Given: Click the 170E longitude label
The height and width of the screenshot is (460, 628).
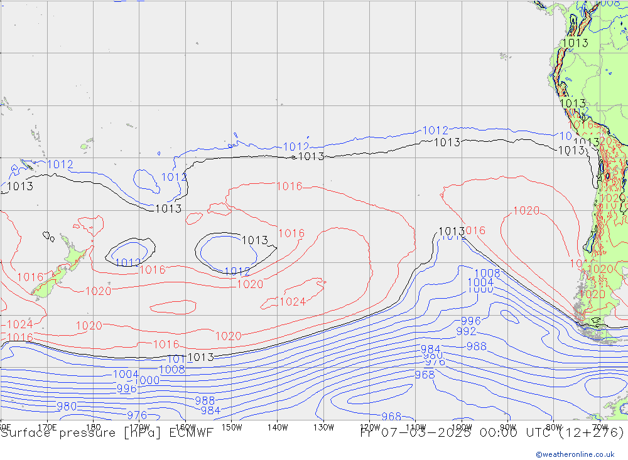Looking at the screenshot, I should click(47, 427).
